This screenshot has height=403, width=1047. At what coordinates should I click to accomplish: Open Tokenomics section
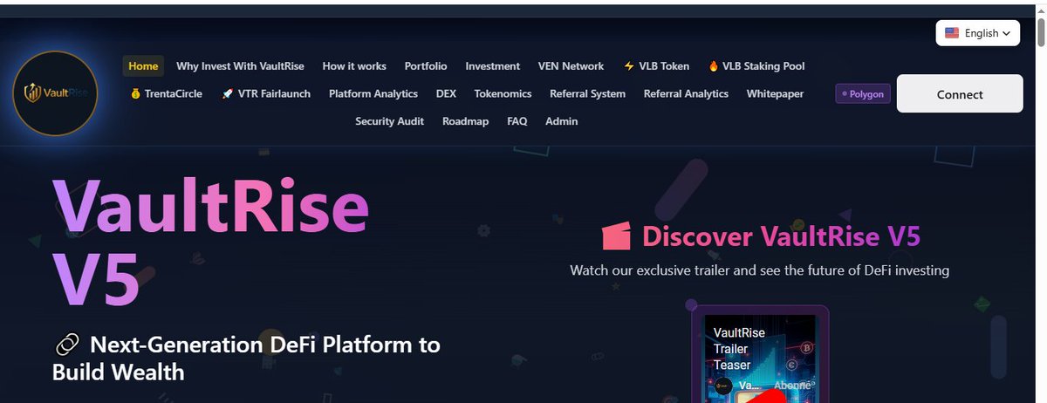pyautogui.click(x=503, y=93)
